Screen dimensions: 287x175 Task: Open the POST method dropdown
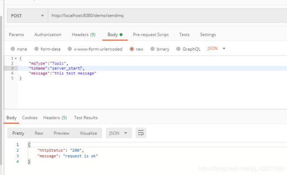pos(27,16)
